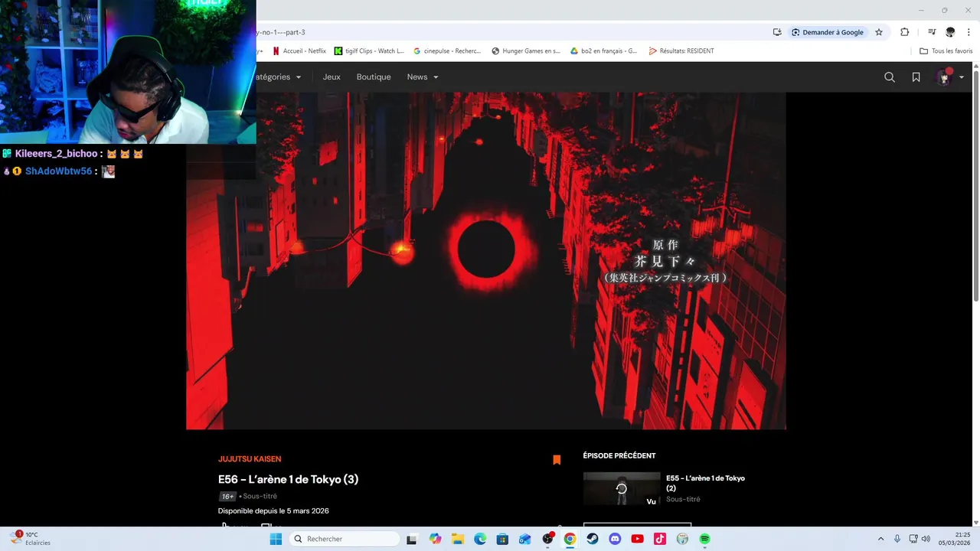Open the Hunger Games bookmark

point(526,51)
